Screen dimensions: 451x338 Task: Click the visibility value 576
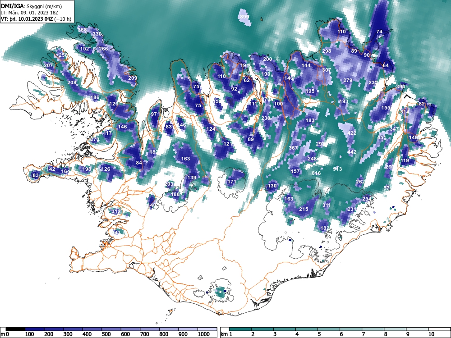388,188
